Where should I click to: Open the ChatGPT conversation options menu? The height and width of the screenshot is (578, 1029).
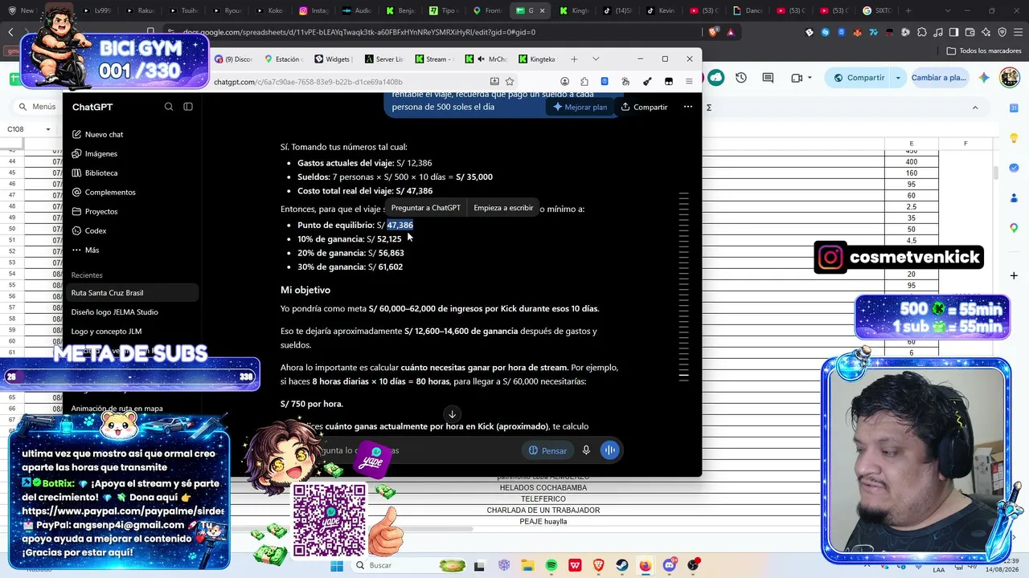coord(687,107)
